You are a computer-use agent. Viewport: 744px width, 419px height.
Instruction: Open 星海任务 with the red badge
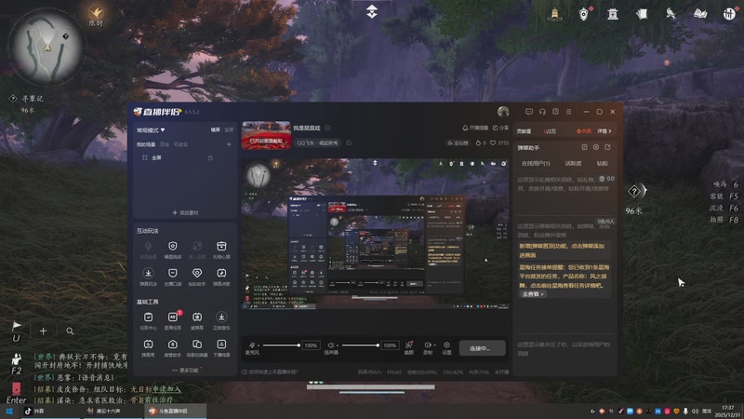click(x=173, y=320)
